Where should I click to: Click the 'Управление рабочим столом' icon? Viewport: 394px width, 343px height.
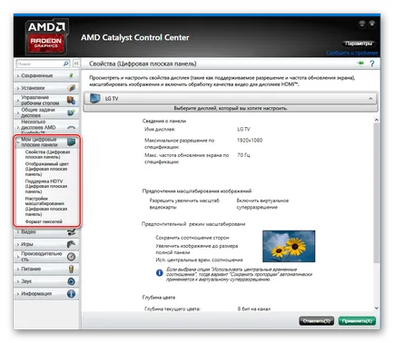coord(71,100)
